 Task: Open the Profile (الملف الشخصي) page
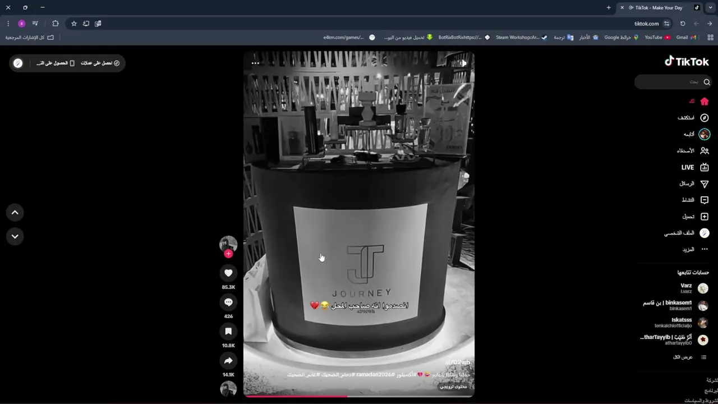coord(687,233)
